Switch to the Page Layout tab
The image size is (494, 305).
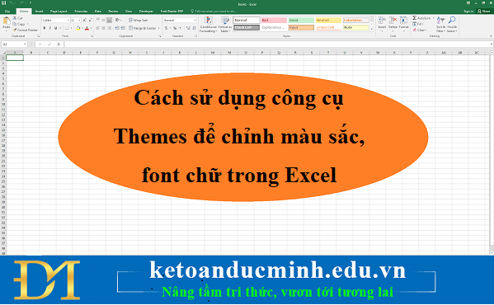click(x=59, y=11)
